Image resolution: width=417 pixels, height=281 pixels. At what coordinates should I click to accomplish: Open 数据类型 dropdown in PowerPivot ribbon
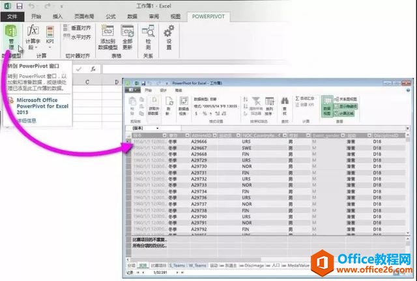click(205, 99)
